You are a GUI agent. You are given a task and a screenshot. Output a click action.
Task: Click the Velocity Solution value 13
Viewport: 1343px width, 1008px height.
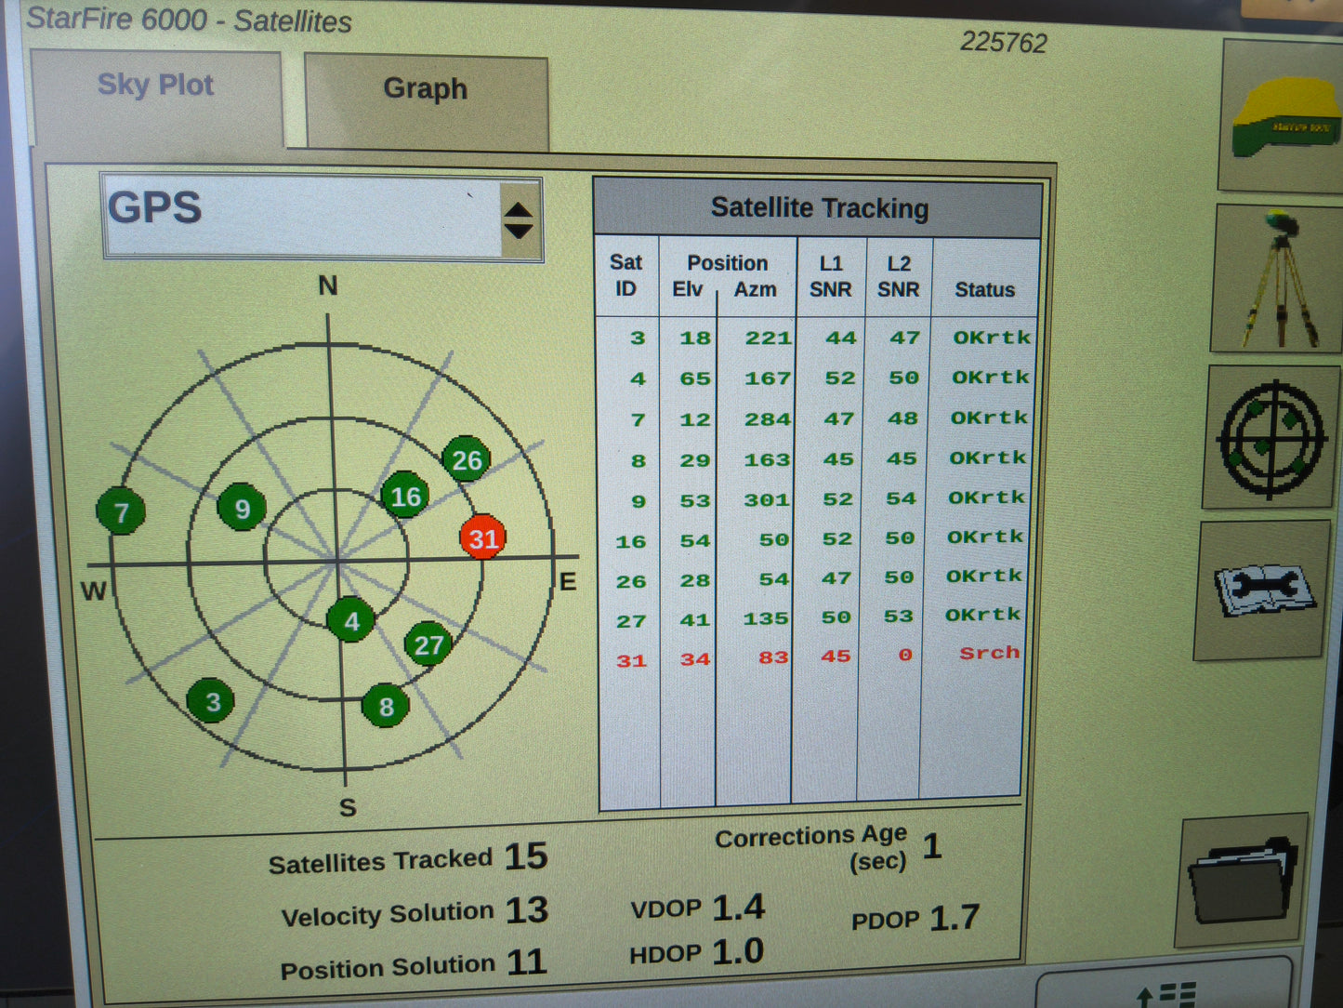click(x=527, y=909)
